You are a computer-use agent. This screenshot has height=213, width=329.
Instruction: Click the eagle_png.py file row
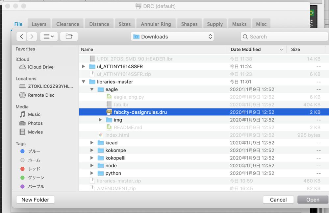(x=204, y=97)
